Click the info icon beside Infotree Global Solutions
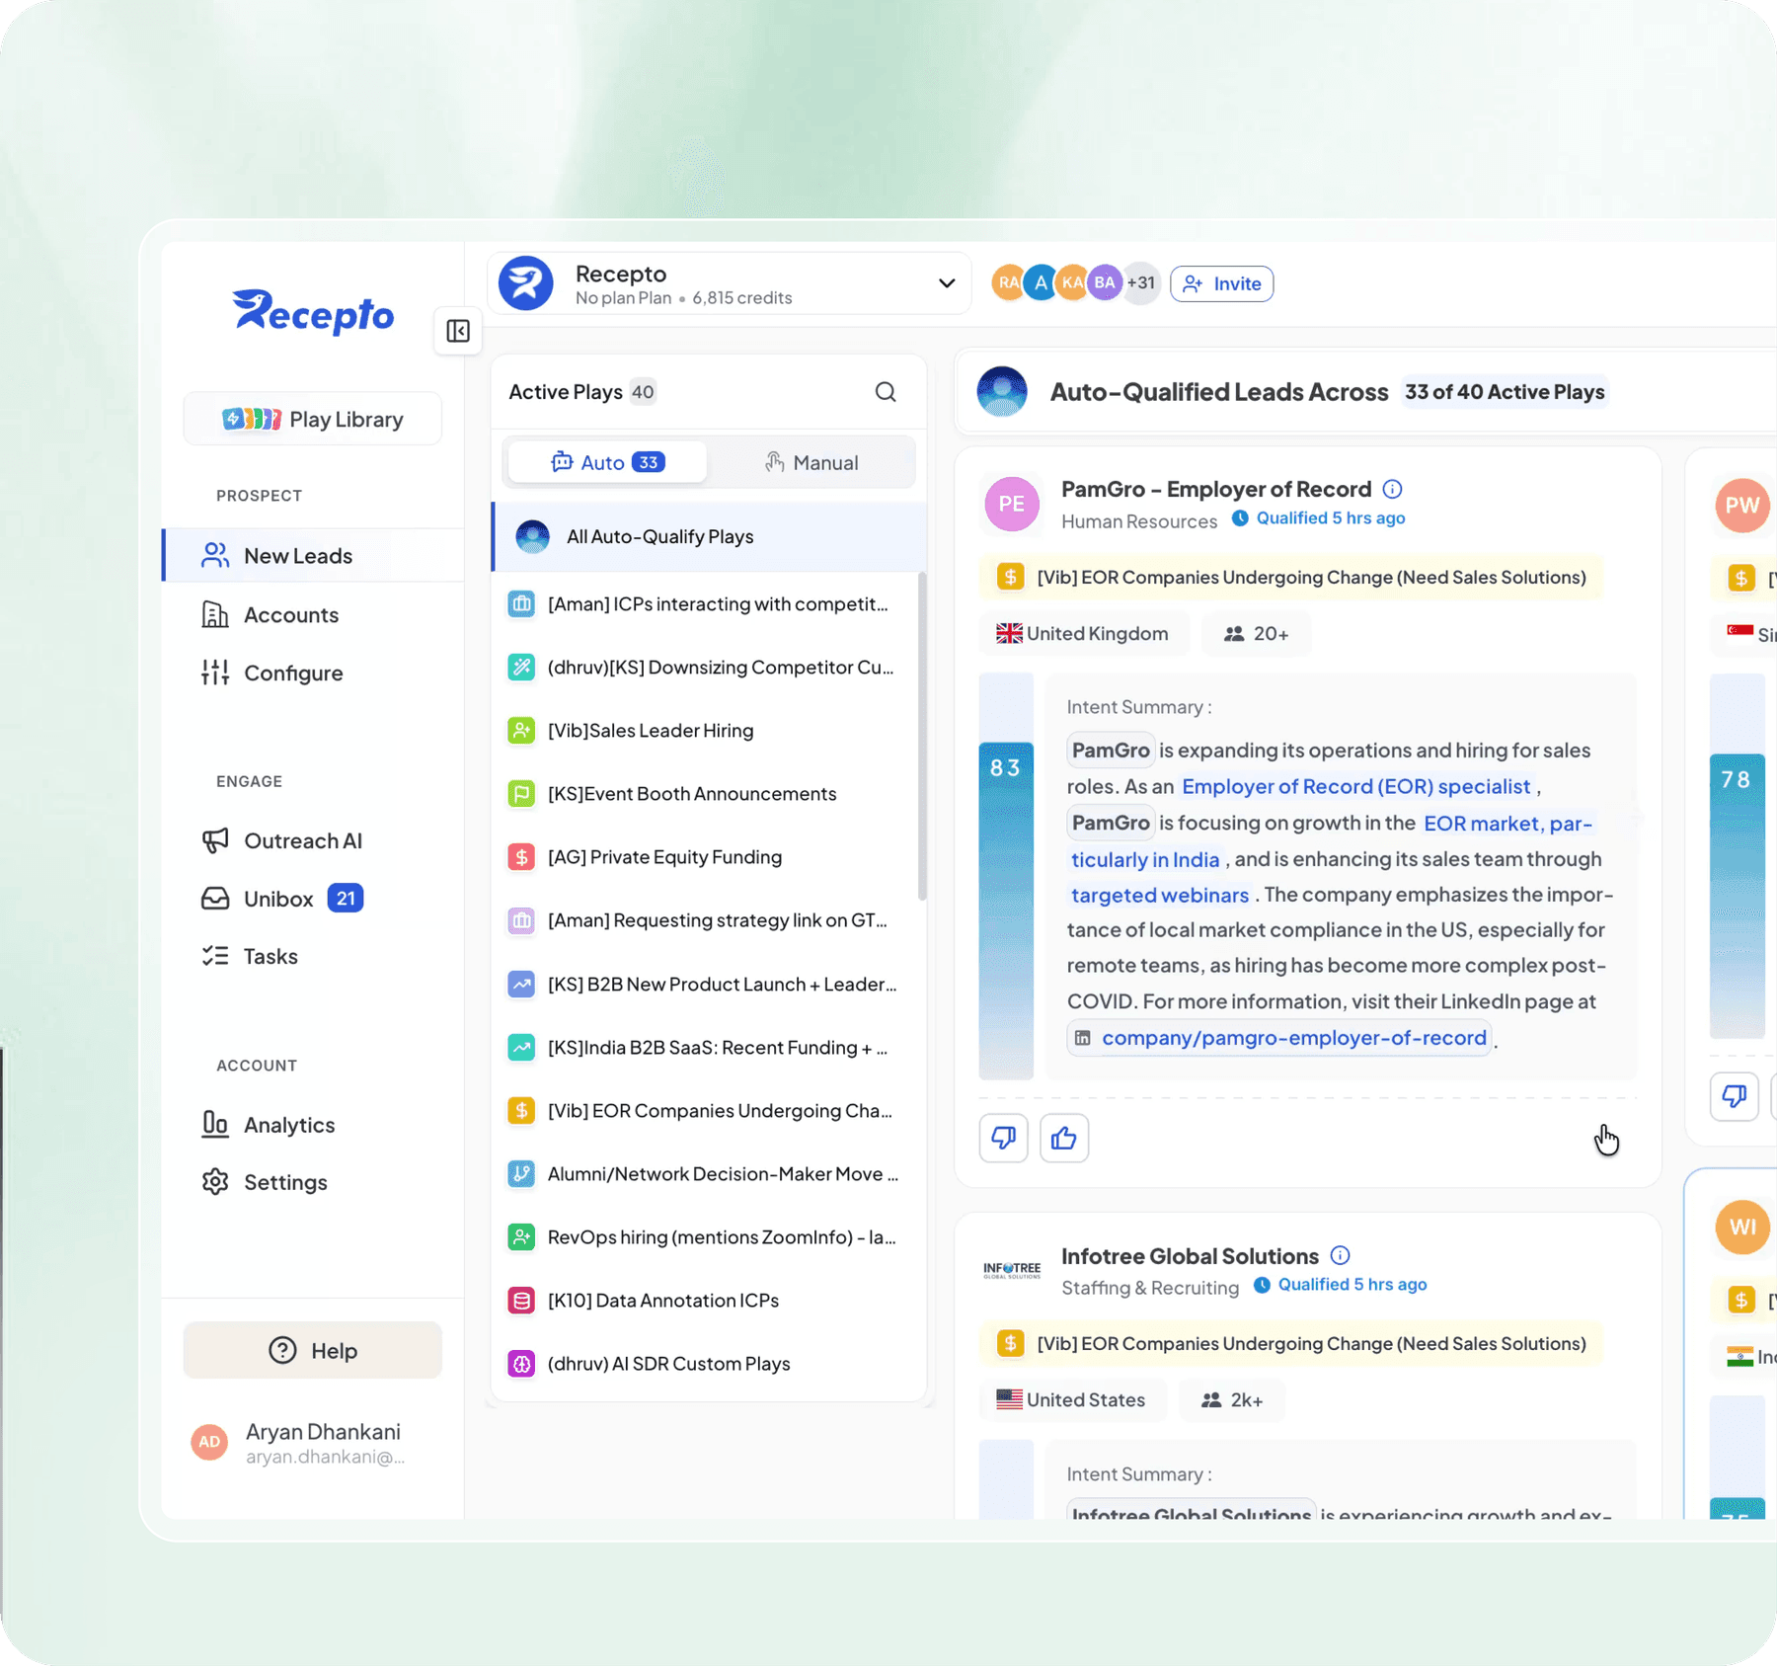1777x1666 pixels. point(1340,1255)
